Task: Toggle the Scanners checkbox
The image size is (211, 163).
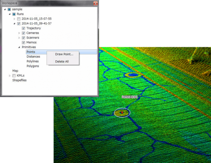Action: (x=23, y=38)
